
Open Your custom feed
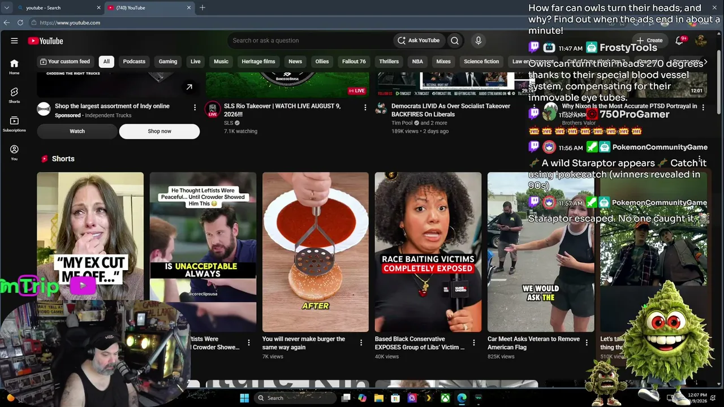coord(65,62)
